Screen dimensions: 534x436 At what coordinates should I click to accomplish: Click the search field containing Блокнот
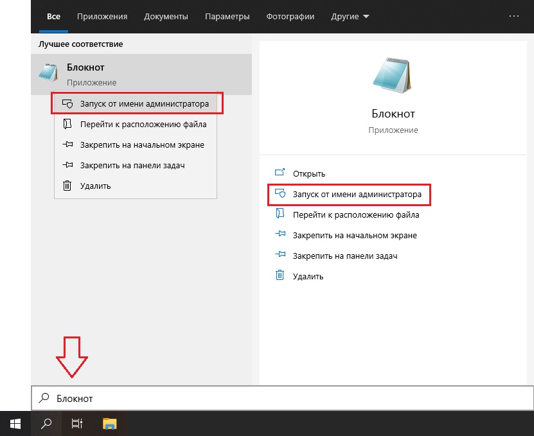click(x=283, y=398)
